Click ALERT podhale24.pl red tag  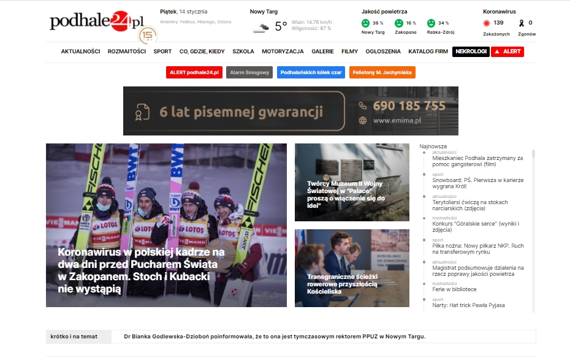tap(194, 72)
